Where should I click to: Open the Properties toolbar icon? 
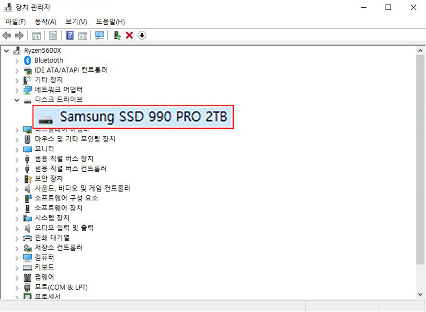point(53,35)
